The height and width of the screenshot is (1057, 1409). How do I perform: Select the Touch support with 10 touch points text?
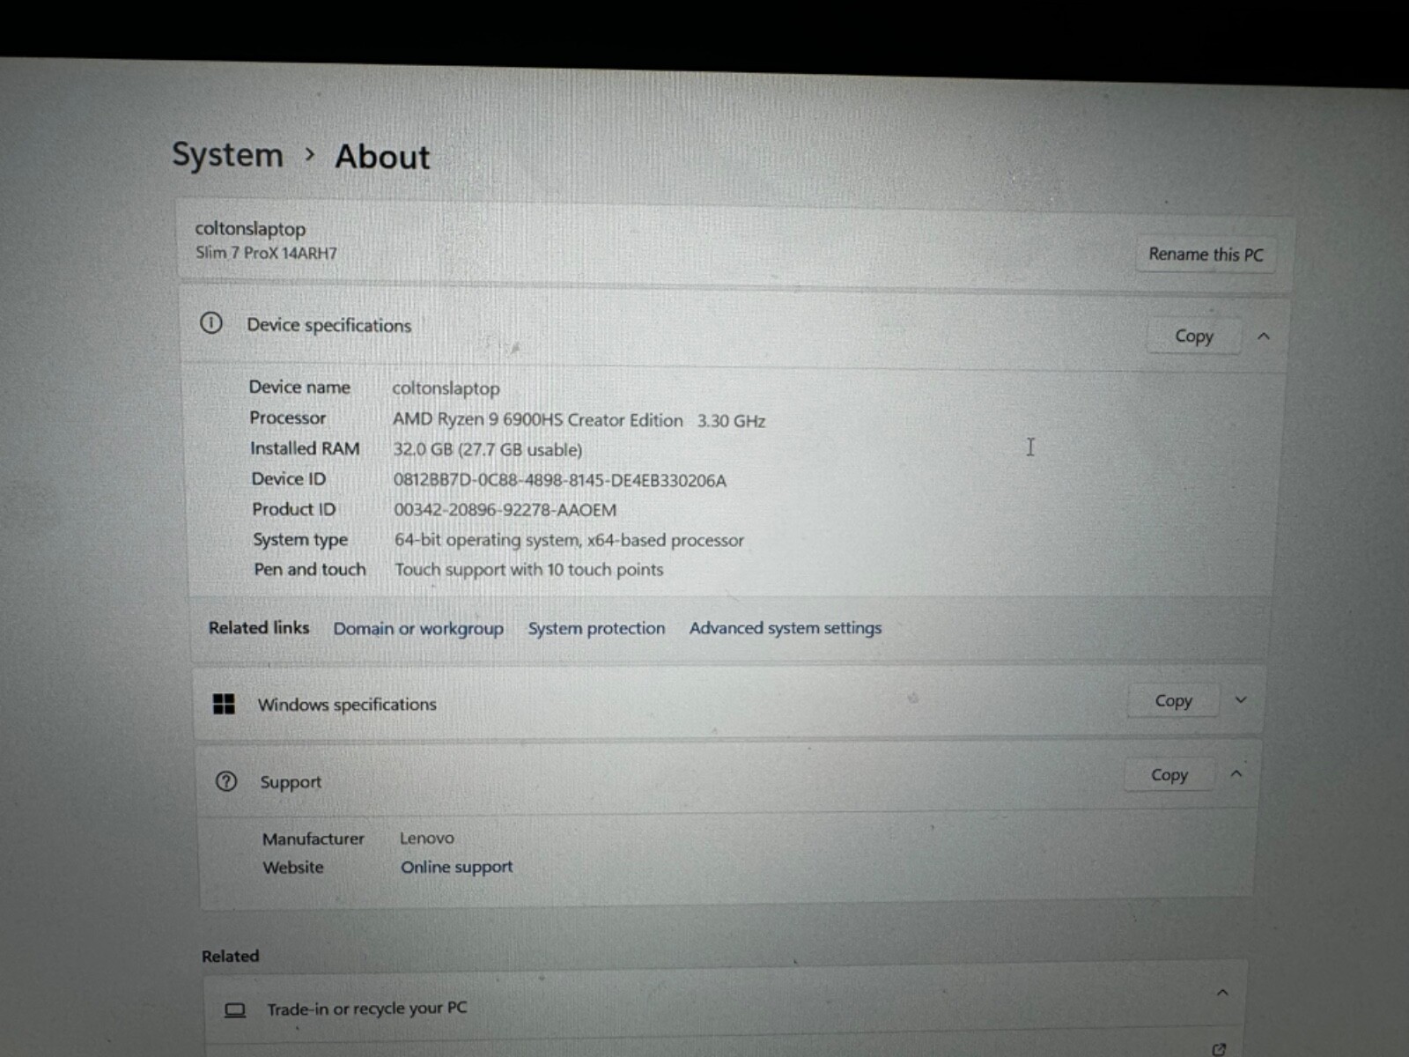tap(529, 570)
